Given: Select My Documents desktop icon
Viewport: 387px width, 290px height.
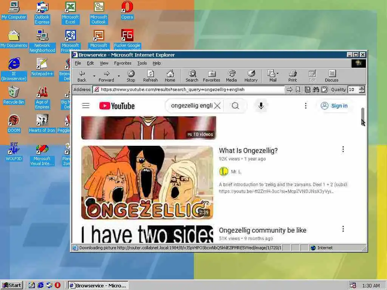Looking at the screenshot, I should coord(14,39).
